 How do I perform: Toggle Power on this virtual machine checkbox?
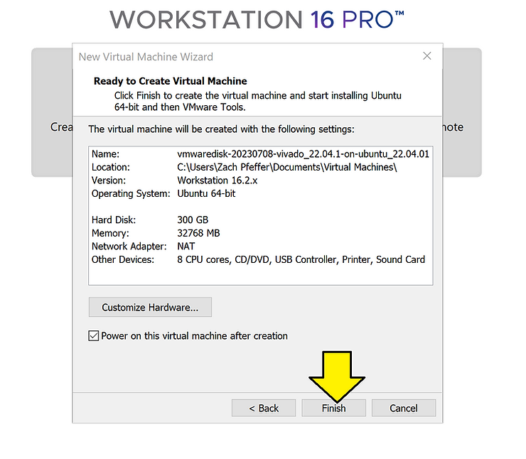(94, 336)
